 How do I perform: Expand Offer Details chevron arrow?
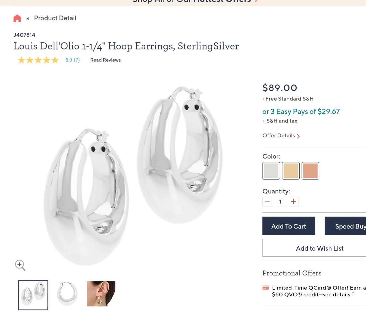point(299,136)
